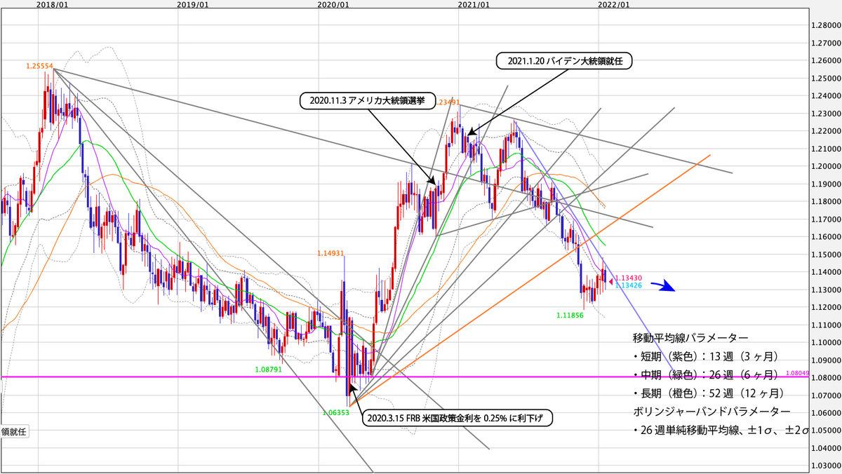Screen dimensions: 842x474
Task: Click the 26 週単純移動平均線 ±1σ ±2σ line
Action: [720, 429]
